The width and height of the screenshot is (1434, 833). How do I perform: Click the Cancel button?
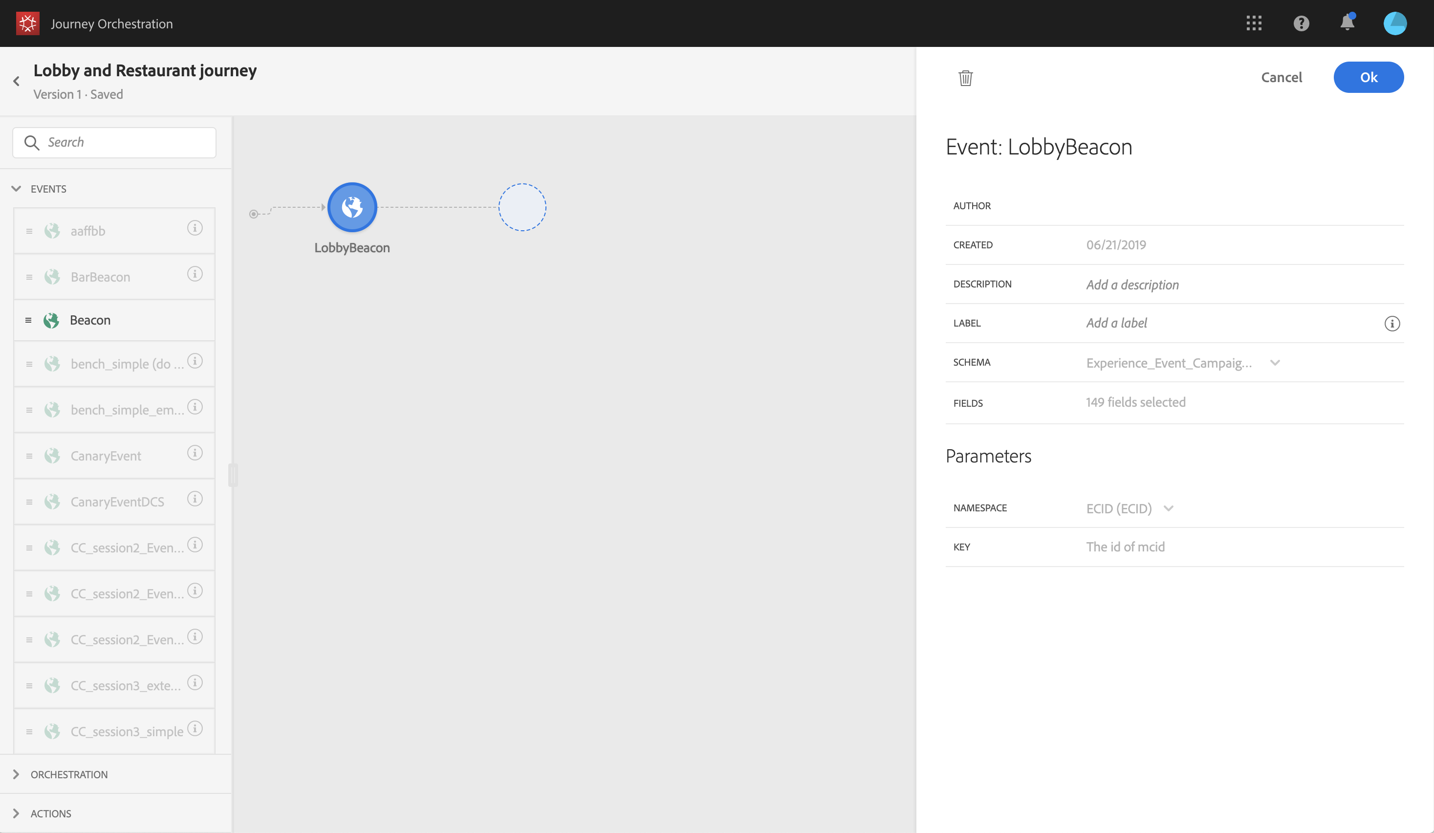(1281, 77)
